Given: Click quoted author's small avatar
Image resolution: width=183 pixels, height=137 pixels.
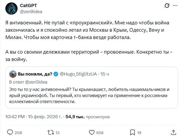Looking at the screenshot, I should tap(13, 74).
